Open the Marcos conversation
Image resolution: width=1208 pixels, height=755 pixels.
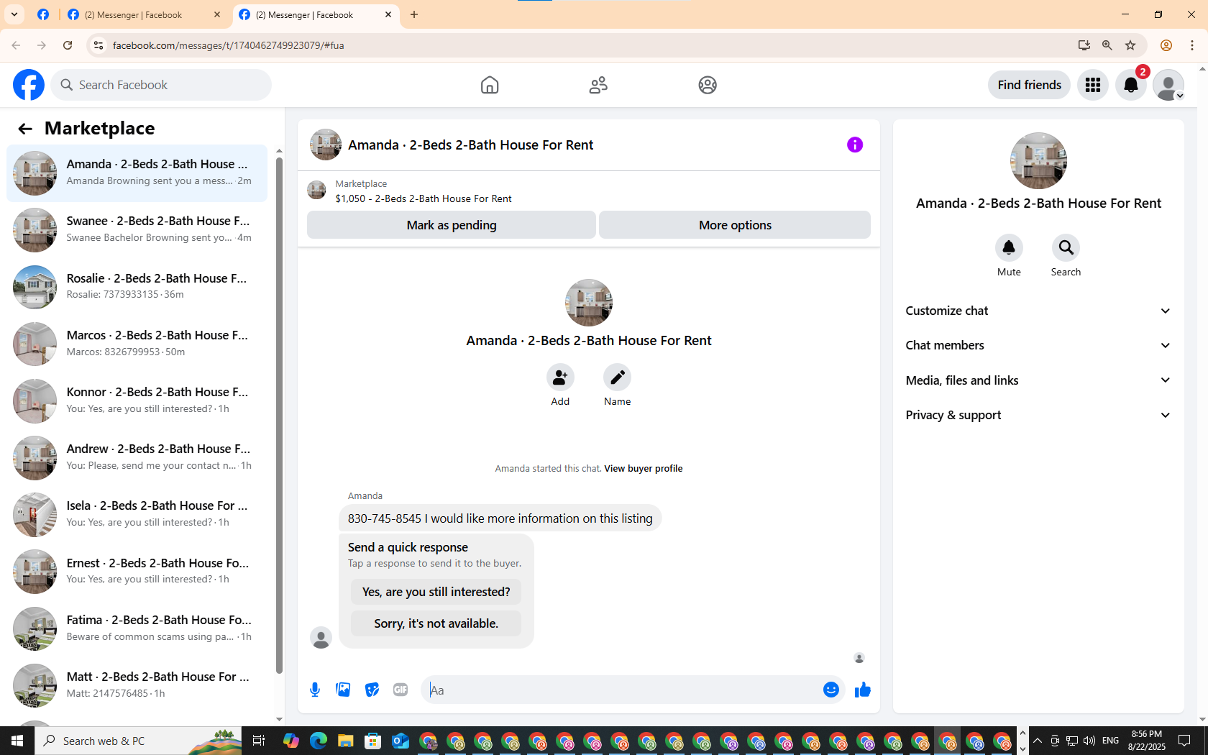(137, 344)
